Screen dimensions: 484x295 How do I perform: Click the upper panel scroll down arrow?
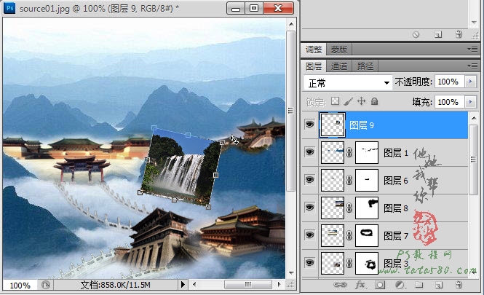point(474,23)
